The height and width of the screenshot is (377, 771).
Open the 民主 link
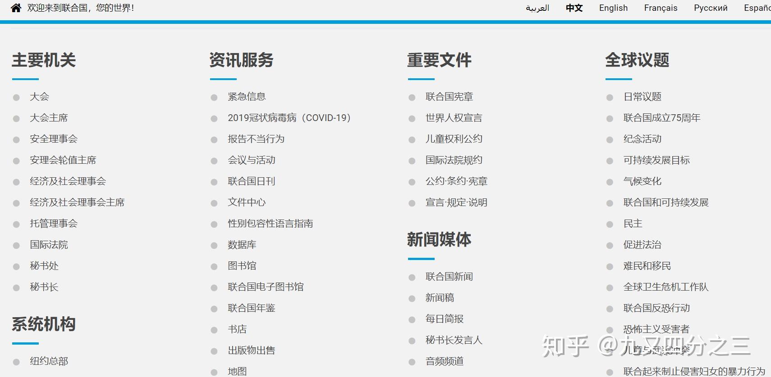point(633,224)
